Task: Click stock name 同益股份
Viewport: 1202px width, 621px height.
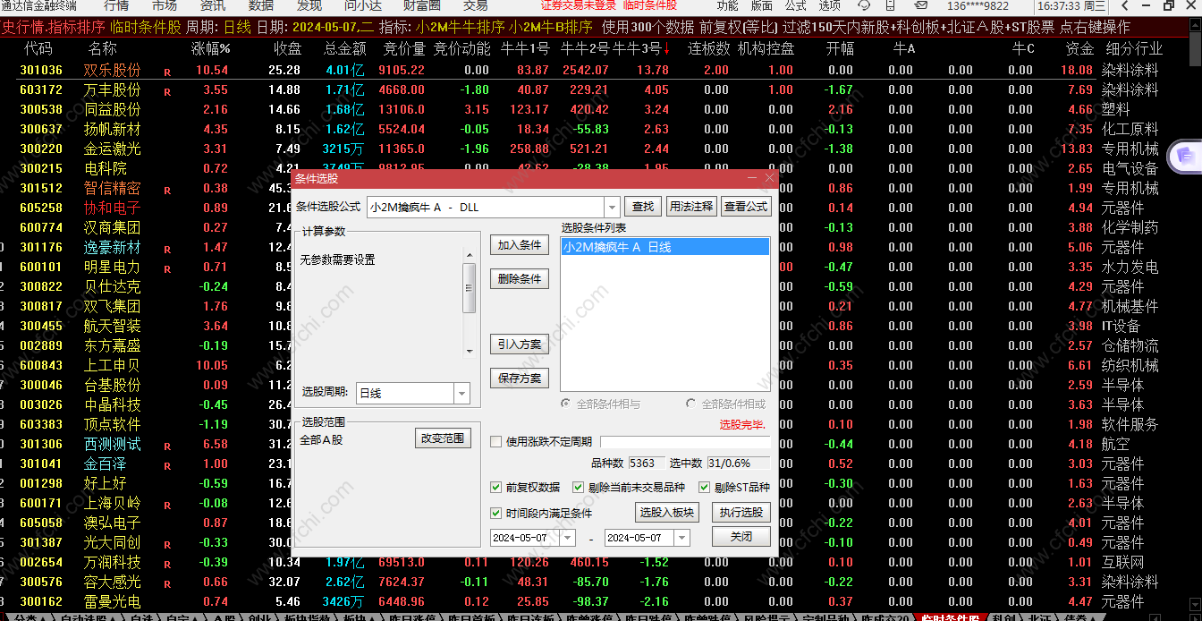Action: 113,109
